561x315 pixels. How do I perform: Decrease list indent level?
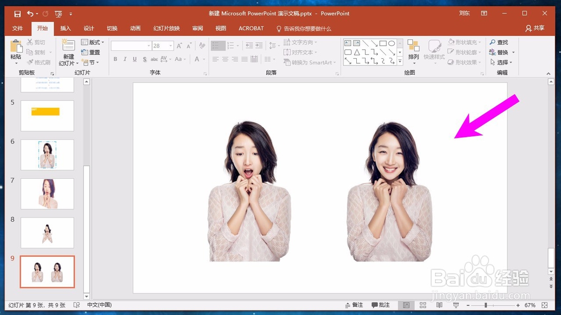[250, 45]
